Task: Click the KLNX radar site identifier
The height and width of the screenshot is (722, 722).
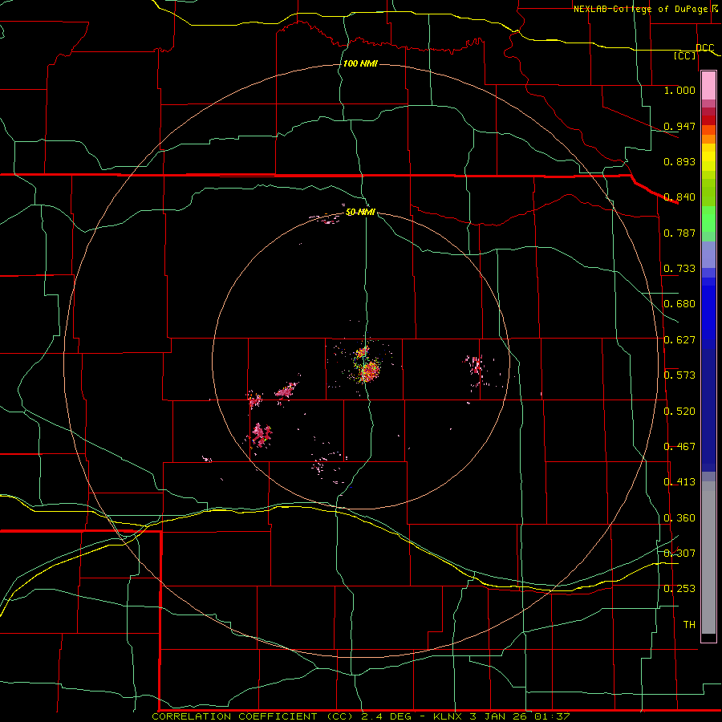Action: point(448,716)
